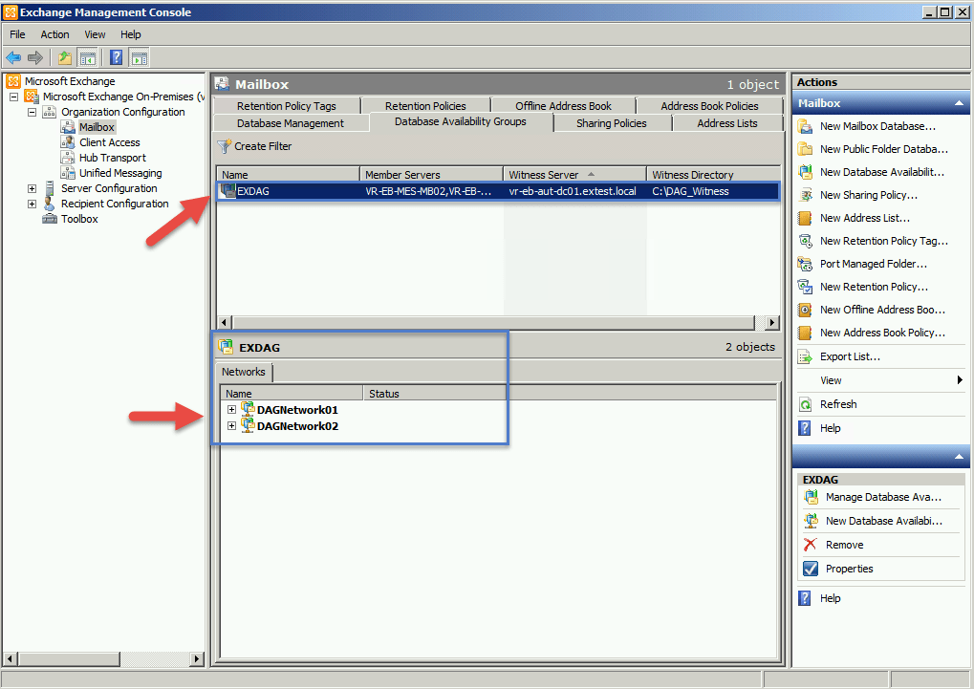Click the New Offline Address Book icon
974x689 pixels.
pos(805,310)
